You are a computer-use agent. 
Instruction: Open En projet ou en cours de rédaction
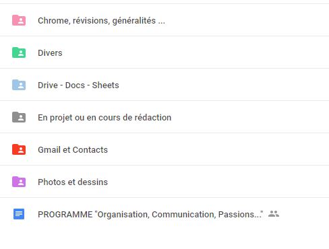104,118
